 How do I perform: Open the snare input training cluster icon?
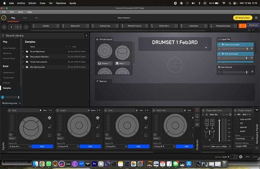98,118
